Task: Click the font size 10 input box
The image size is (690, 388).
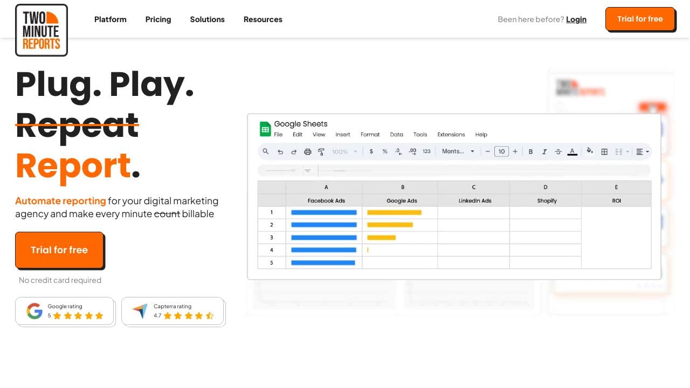Action: pos(501,151)
